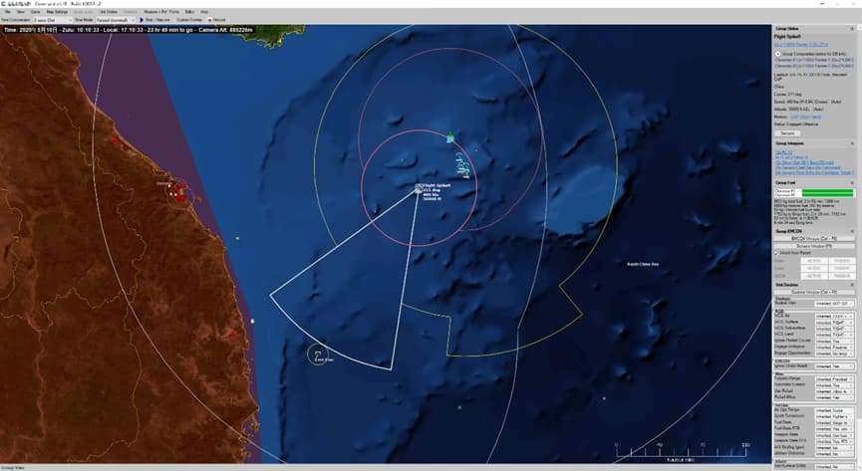Image resolution: width=862 pixels, height=471 pixels.
Task: Open the EMCON Window button
Action: [813, 239]
